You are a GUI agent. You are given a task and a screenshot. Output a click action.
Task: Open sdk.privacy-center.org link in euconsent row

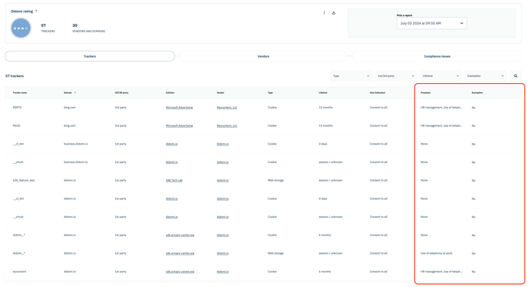click(180, 272)
